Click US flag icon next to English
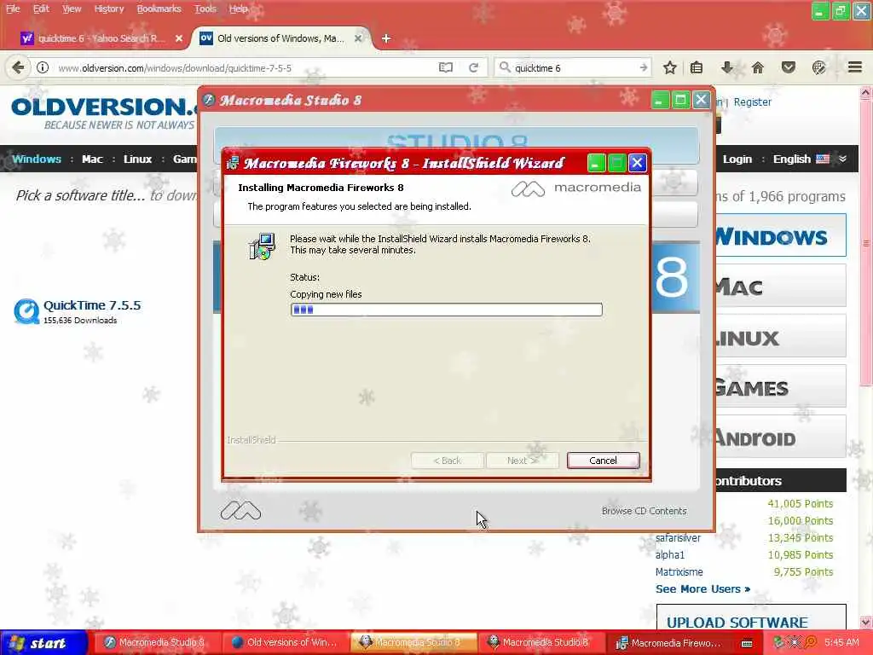Screen dimensions: 873x655 click(823, 159)
